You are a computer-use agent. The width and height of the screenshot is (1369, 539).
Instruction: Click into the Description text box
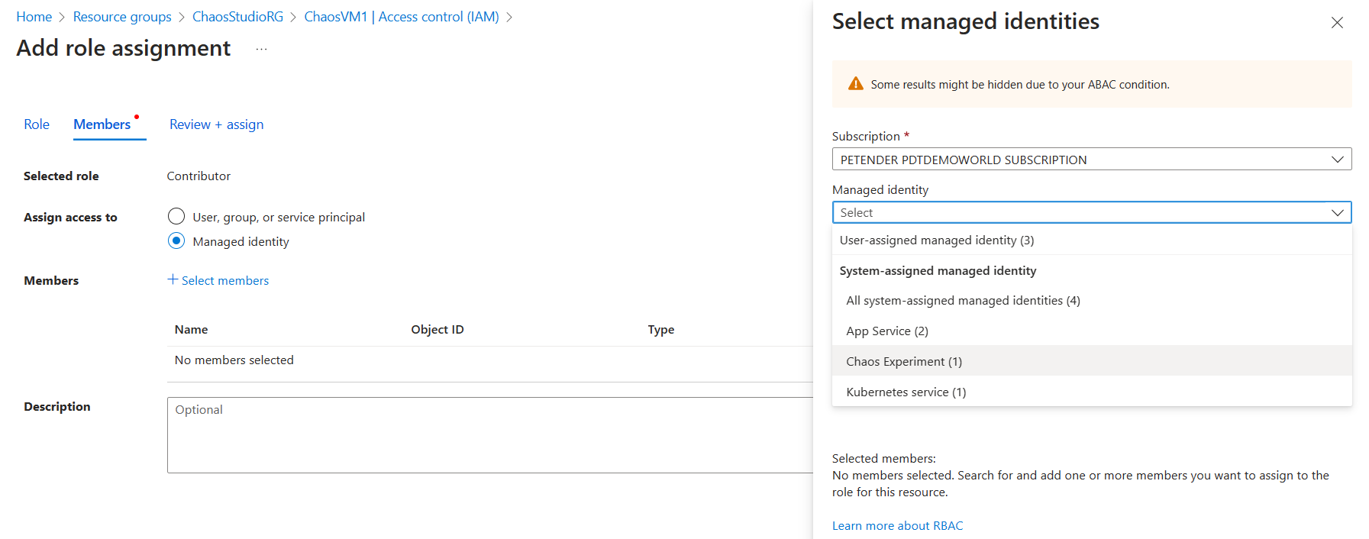(489, 435)
